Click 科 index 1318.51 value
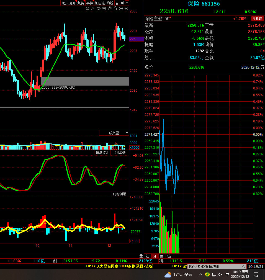The width and height of the screenshot is (265, 280). (177, 261)
